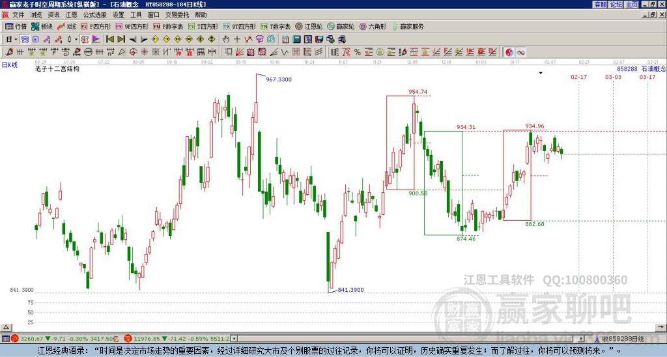The width and height of the screenshot is (667, 357).
Task: Open the P四方形 tool
Action: pyautogui.click(x=96, y=26)
